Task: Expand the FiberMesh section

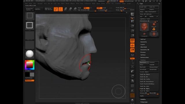Action: [x=144, y=47]
